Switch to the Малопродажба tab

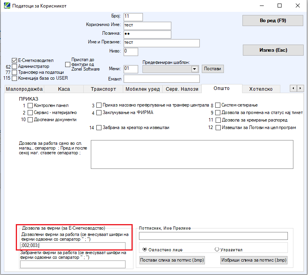tap(24, 89)
